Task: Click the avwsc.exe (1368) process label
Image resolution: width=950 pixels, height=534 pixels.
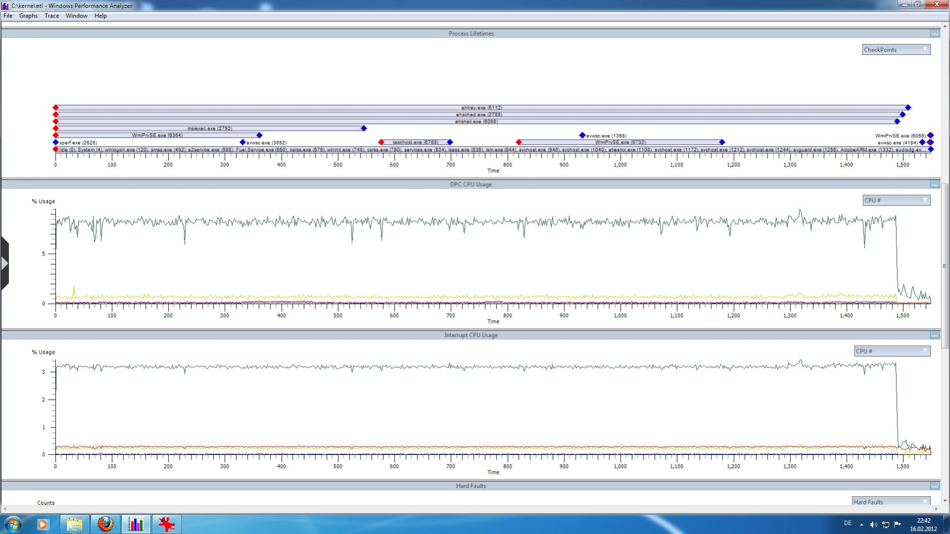Action: [606, 136]
